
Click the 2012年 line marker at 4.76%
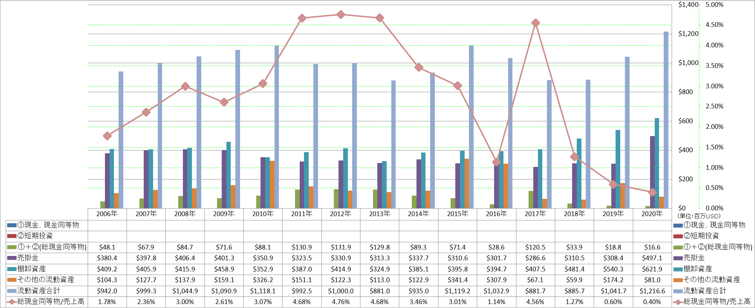[341, 15]
